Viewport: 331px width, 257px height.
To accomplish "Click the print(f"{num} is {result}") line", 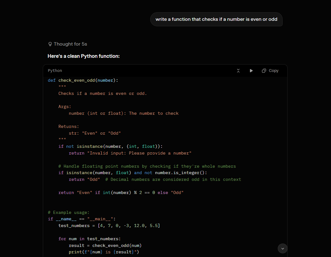I will click(x=104, y=252).
